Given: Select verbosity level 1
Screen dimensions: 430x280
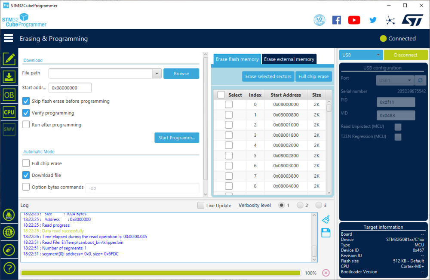Looking at the screenshot, I should (x=281, y=205).
